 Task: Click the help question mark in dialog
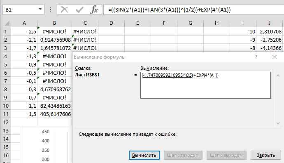coord(256,57)
